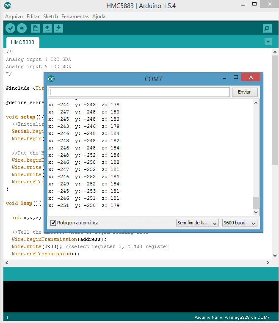The height and width of the screenshot is (323, 279).
Task: Click 'Wire.beginTransmission(address);' line
Action: pos(59,239)
